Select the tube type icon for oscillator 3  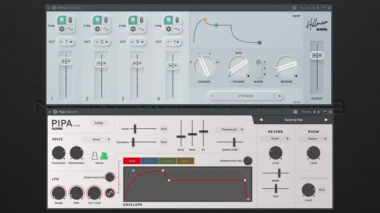141,20
